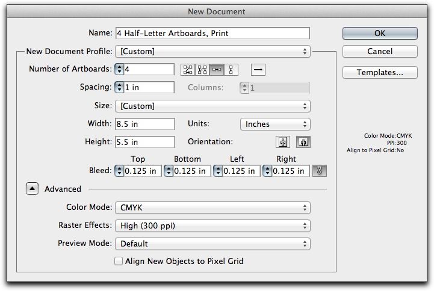Image resolution: width=434 pixels, height=291 pixels.
Task: Click the document Name text field
Action: coord(212,34)
